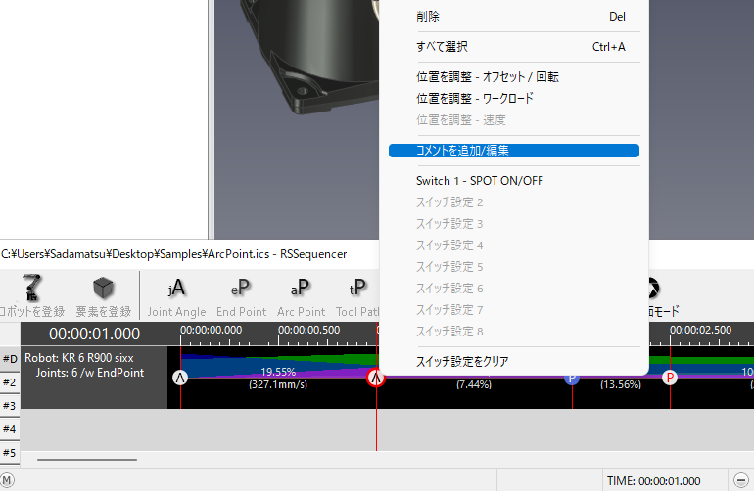Select the Tool Path tool
Viewport: 754px width, 491px height.
(x=357, y=290)
